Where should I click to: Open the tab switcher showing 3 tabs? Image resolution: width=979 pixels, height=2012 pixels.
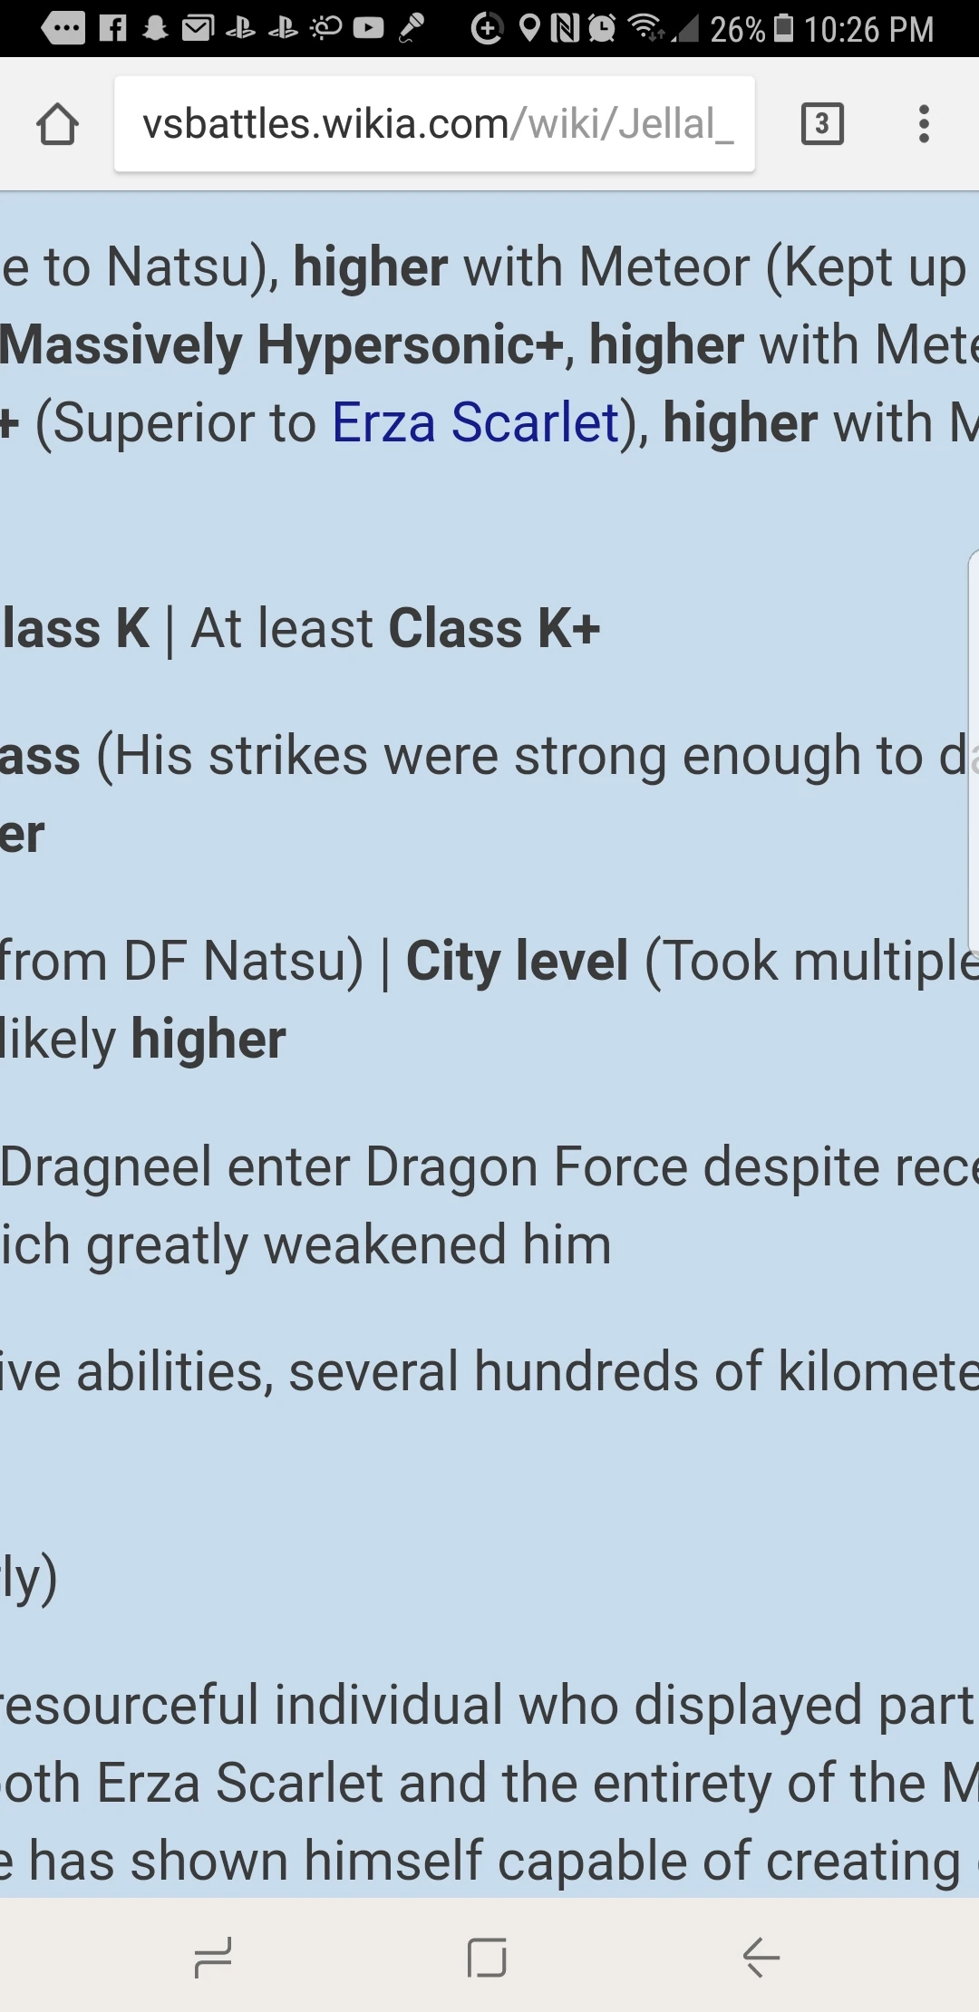pos(822,124)
